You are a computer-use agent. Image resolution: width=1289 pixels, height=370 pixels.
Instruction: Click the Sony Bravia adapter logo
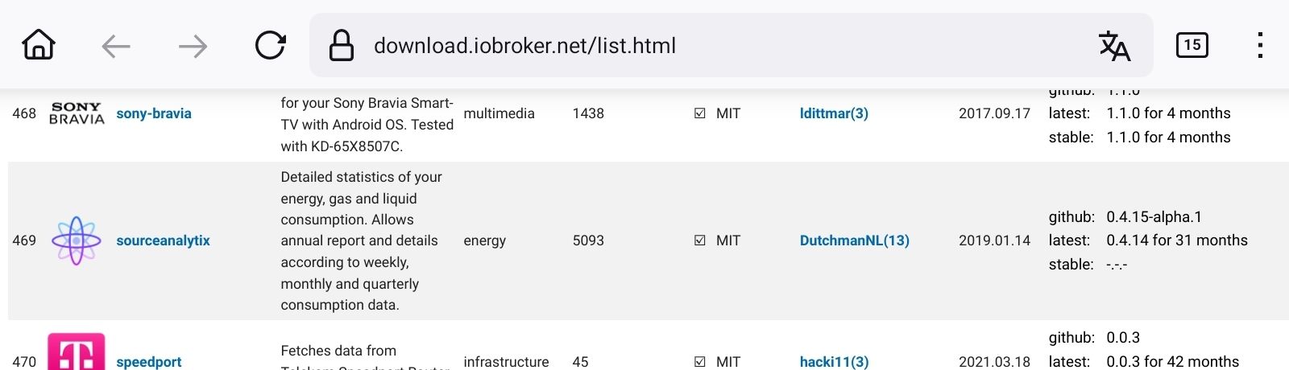pos(77,113)
